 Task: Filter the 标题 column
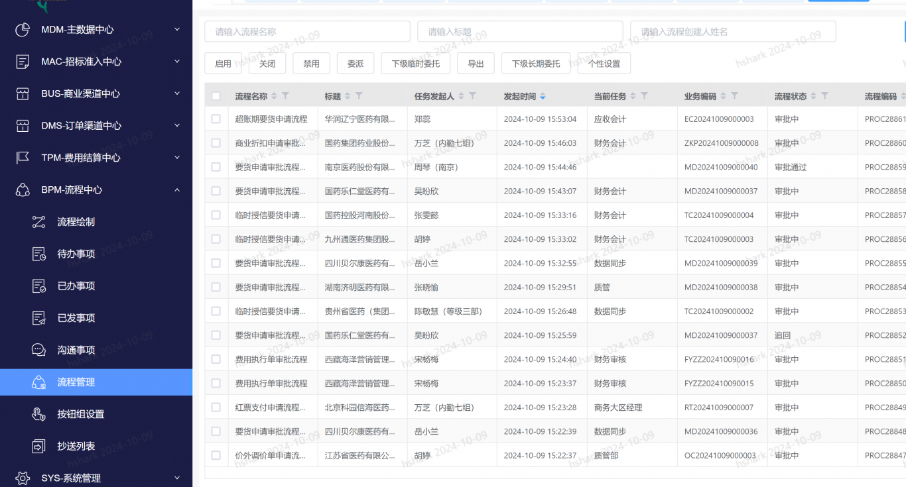(x=359, y=96)
